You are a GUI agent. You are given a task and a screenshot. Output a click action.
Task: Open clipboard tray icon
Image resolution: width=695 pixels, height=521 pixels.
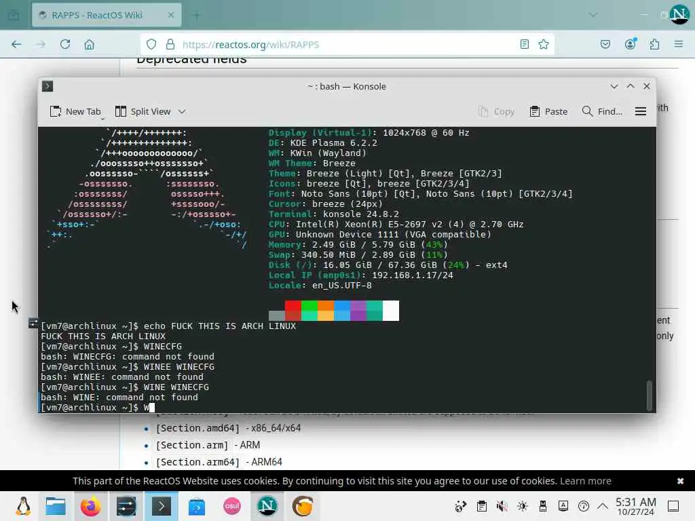click(x=482, y=506)
